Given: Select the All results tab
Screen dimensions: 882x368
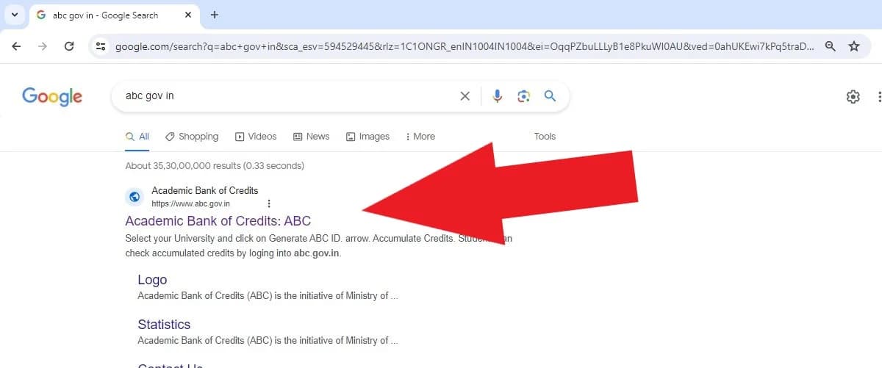Looking at the screenshot, I should coord(137,137).
